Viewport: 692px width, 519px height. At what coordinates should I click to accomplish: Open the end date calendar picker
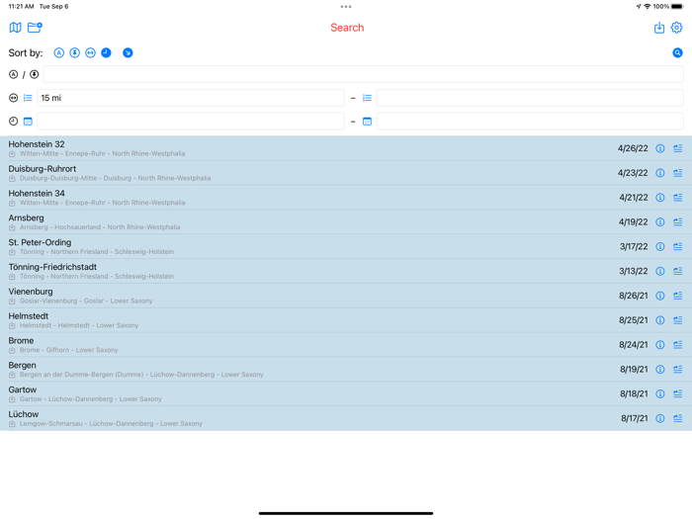tap(367, 122)
